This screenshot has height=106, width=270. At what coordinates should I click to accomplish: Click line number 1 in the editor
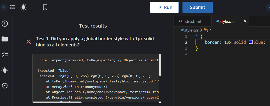186,36
